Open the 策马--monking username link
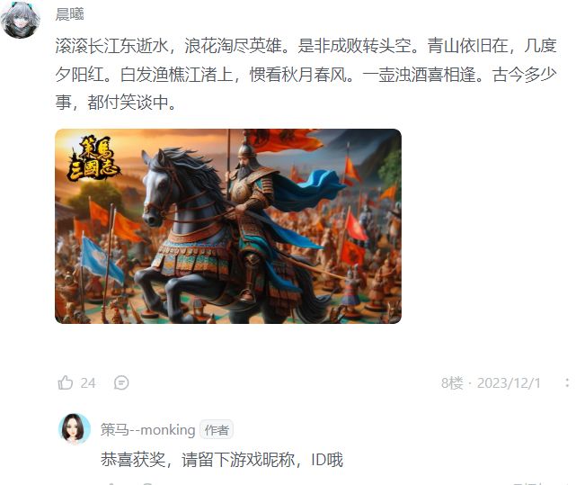The image size is (585, 485). (147, 430)
